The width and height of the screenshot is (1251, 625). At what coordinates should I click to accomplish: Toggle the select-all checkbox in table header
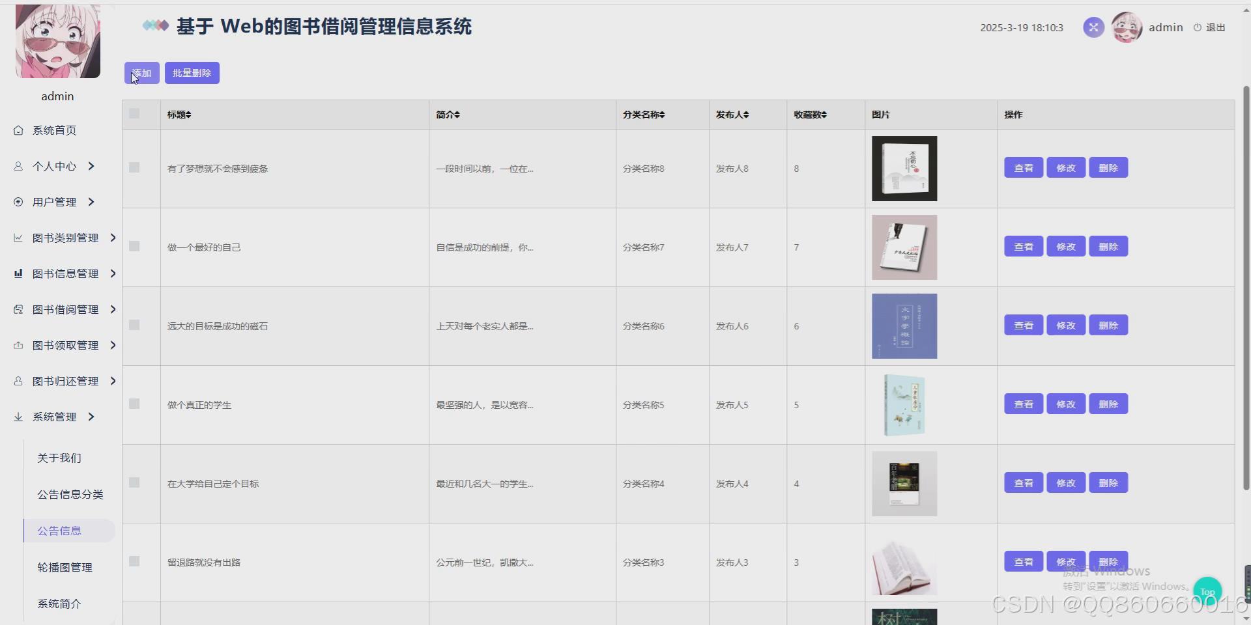coord(134,113)
